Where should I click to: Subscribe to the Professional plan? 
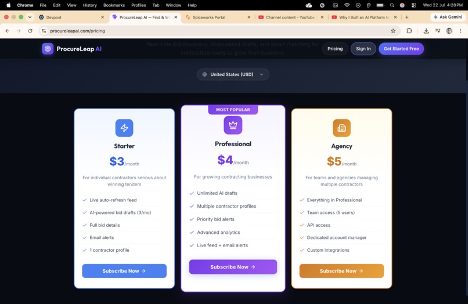[x=233, y=267]
